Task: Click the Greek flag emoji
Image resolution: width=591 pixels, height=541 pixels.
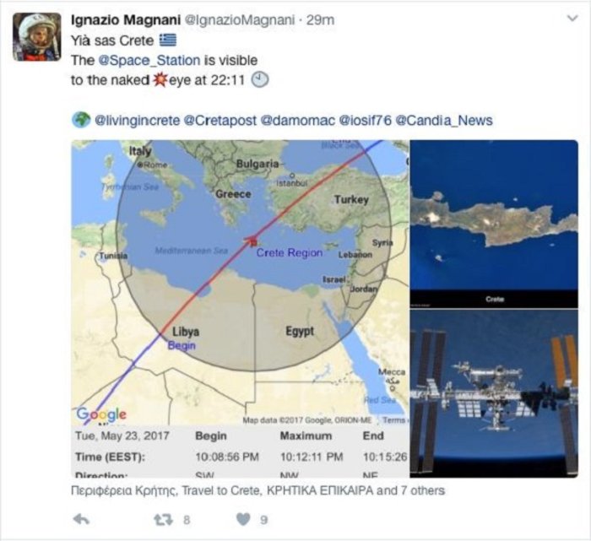Action: (168, 40)
